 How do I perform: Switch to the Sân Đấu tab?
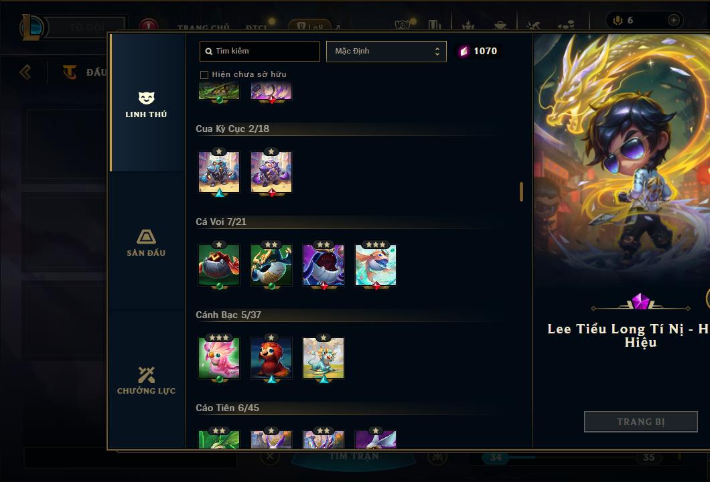click(146, 242)
